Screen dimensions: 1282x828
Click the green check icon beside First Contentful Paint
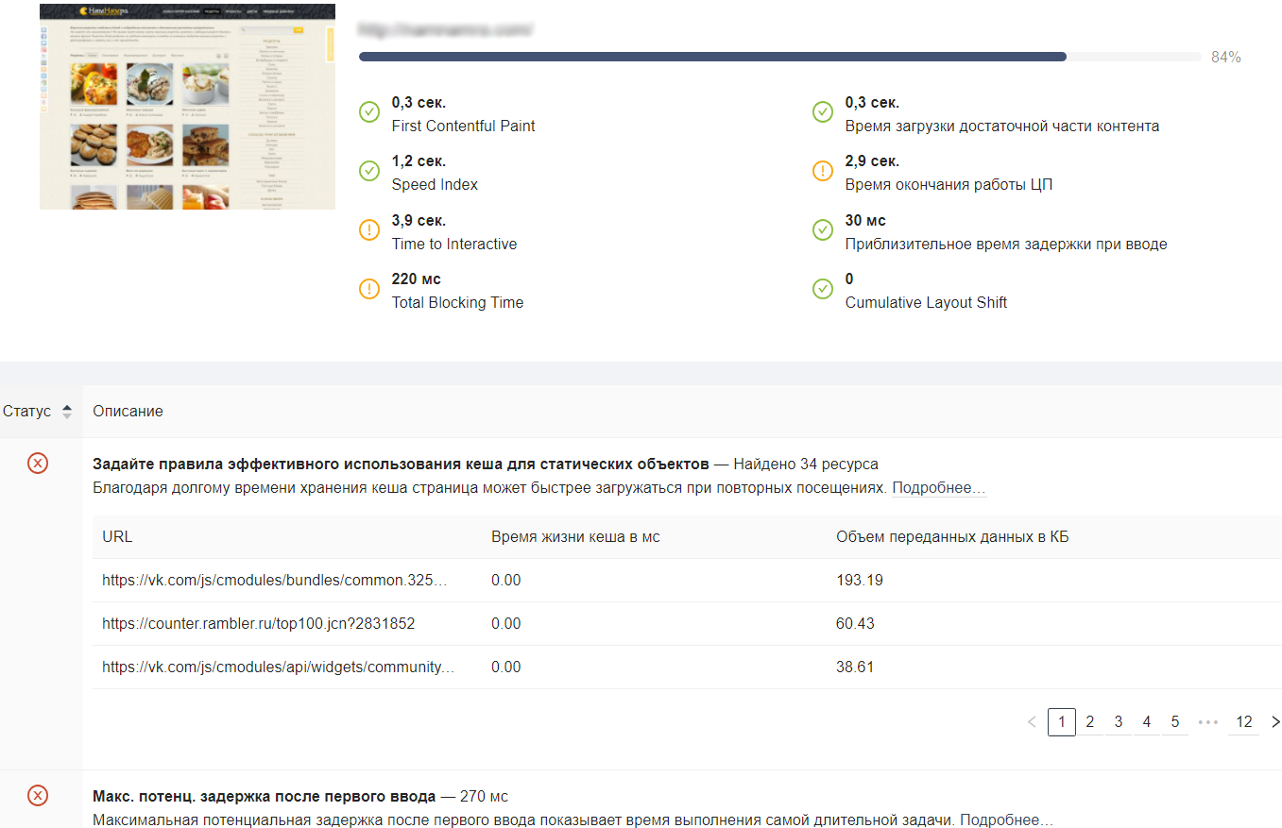pos(369,112)
